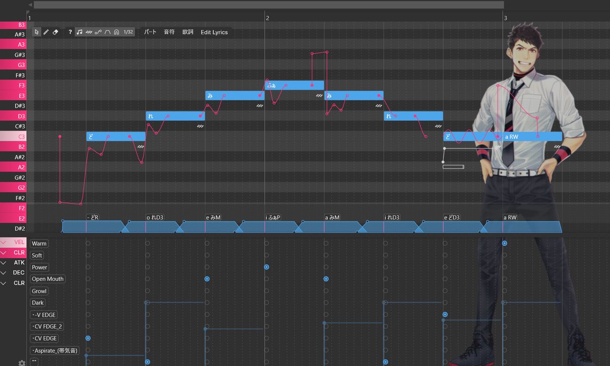This screenshot has width=610, height=366.
Task: Select the pencil draw tool
Action: (x=46, y=32)
